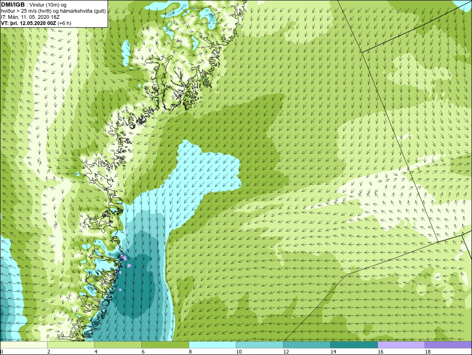Click the 0–2 m/s legend color swatch
The width and height of the screenshot is (472, 355).
point(24,345)
